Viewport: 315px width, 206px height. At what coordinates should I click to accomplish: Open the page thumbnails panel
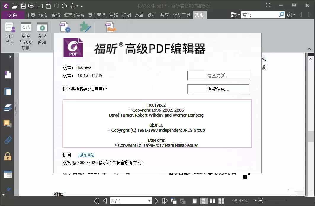click(8, 91)
